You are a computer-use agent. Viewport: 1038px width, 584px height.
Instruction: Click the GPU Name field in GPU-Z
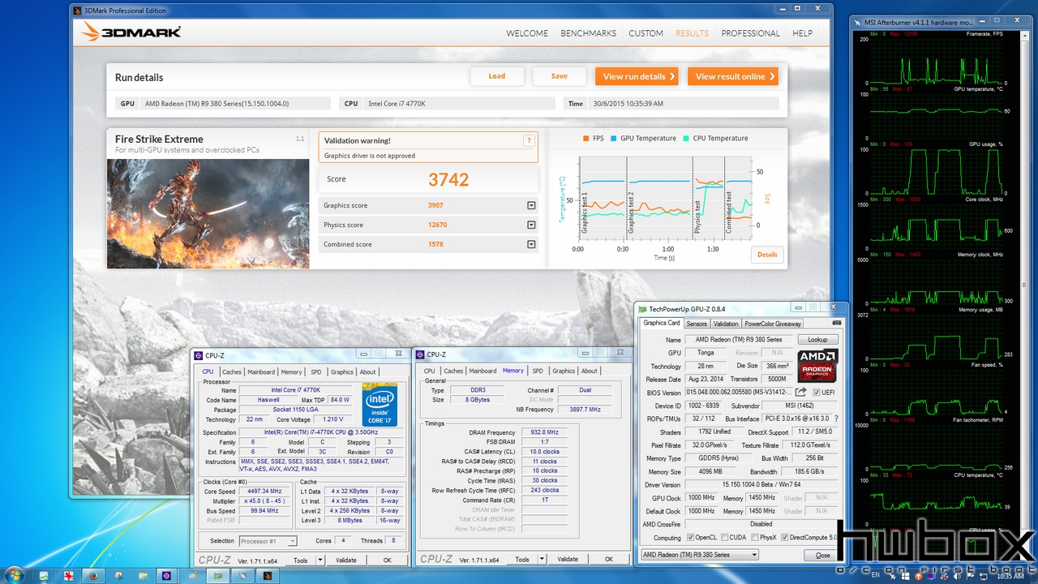(739, 339)
